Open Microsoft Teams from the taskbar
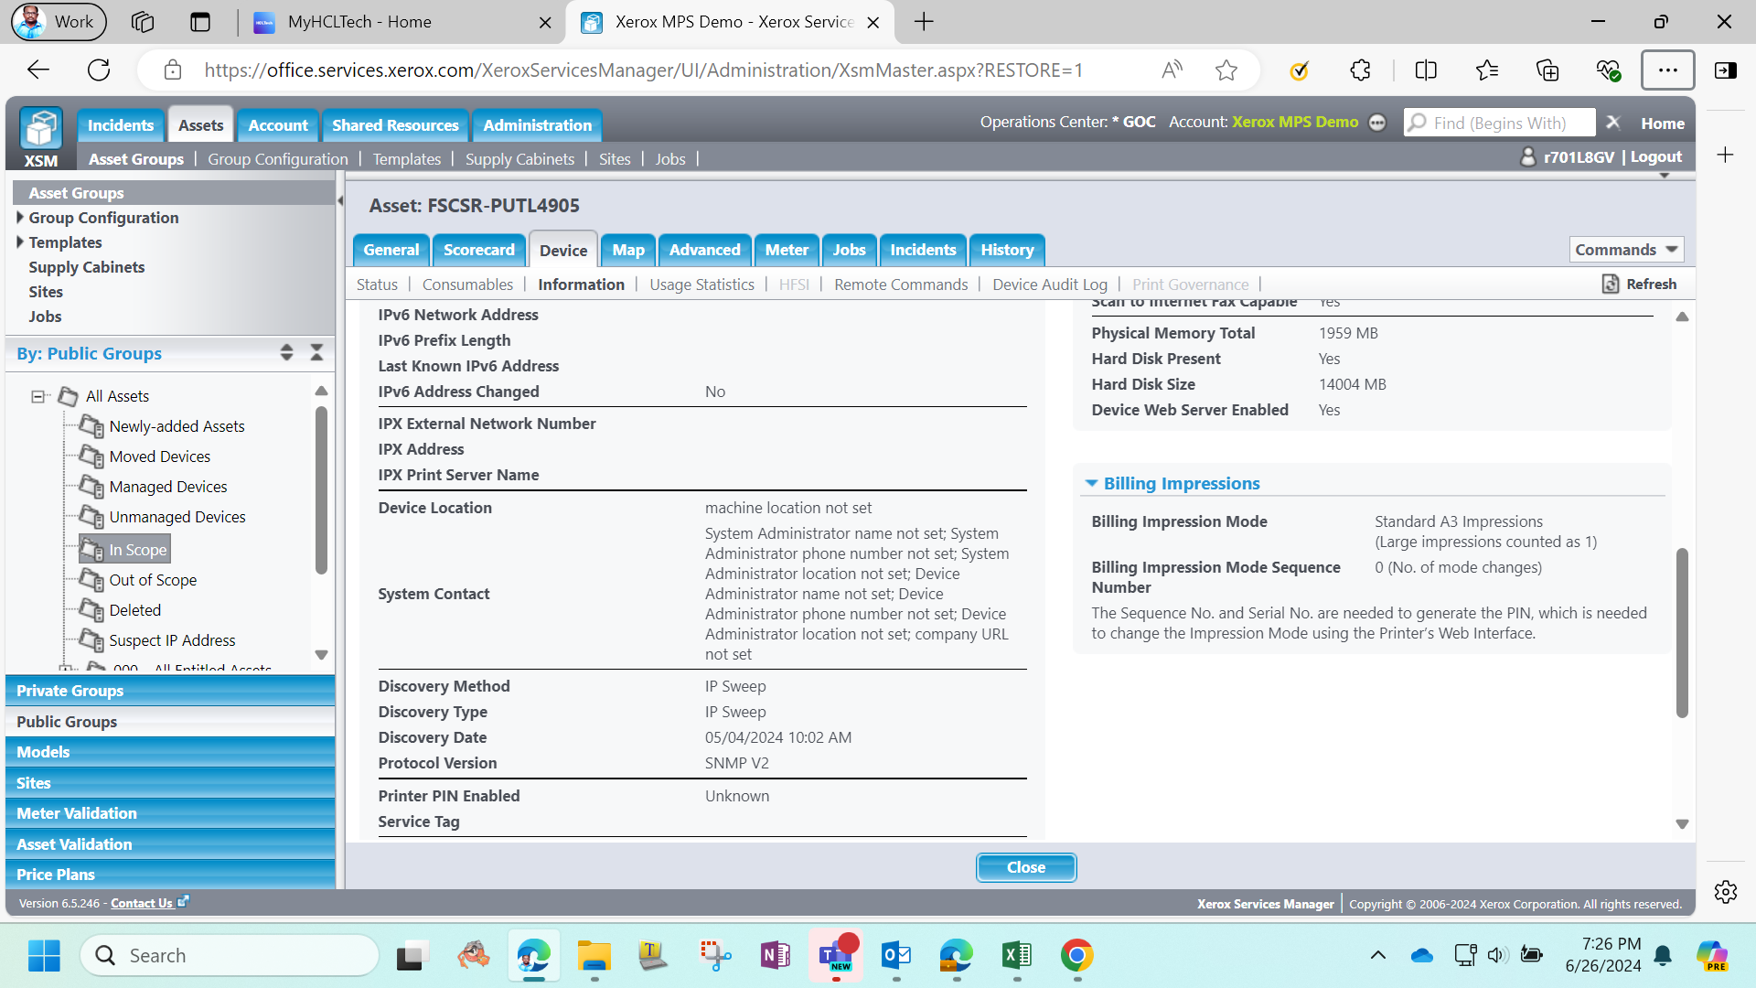 pos(836,956)
